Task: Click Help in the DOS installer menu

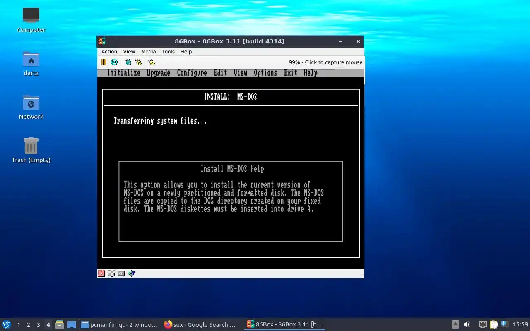Action: [x=311, y=73]
